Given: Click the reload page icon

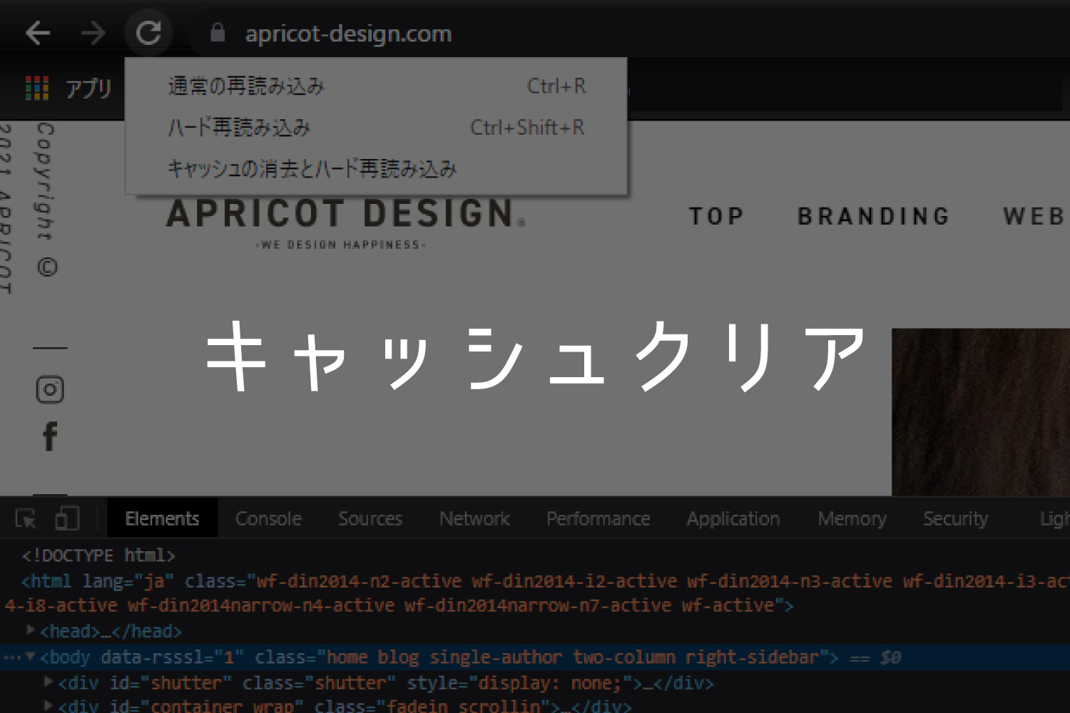Looking at the screenshot, I should pos(148,33).
